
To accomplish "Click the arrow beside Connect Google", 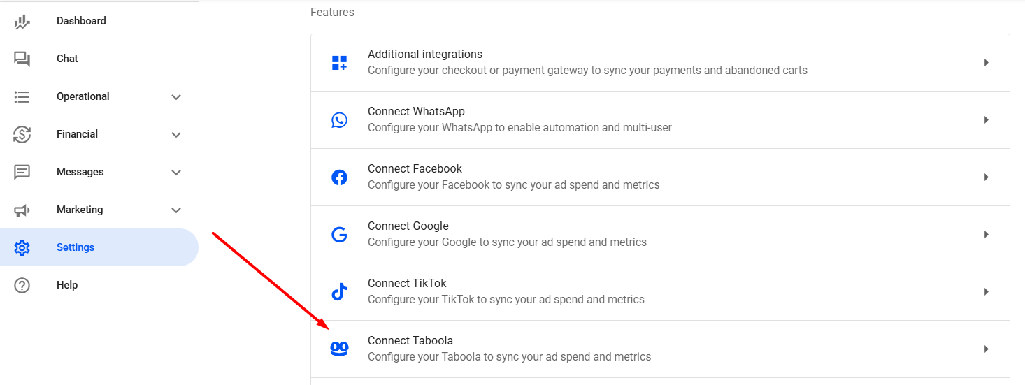I will click(986, 235).
